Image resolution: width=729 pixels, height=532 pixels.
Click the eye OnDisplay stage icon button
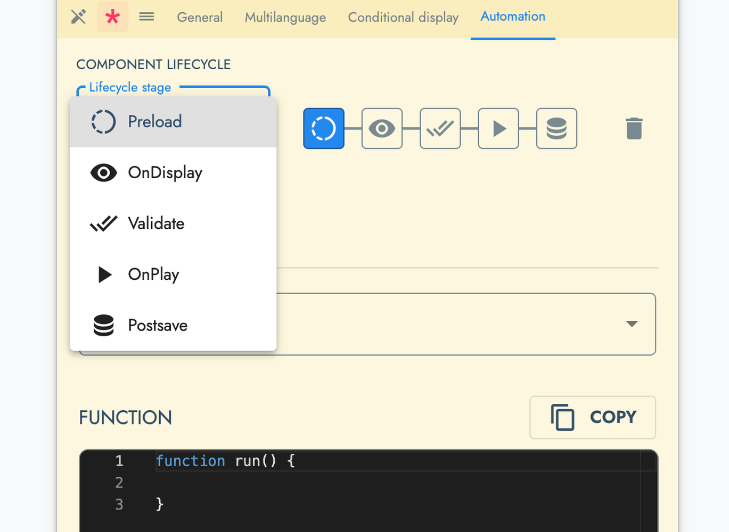[x=382, y=129]
